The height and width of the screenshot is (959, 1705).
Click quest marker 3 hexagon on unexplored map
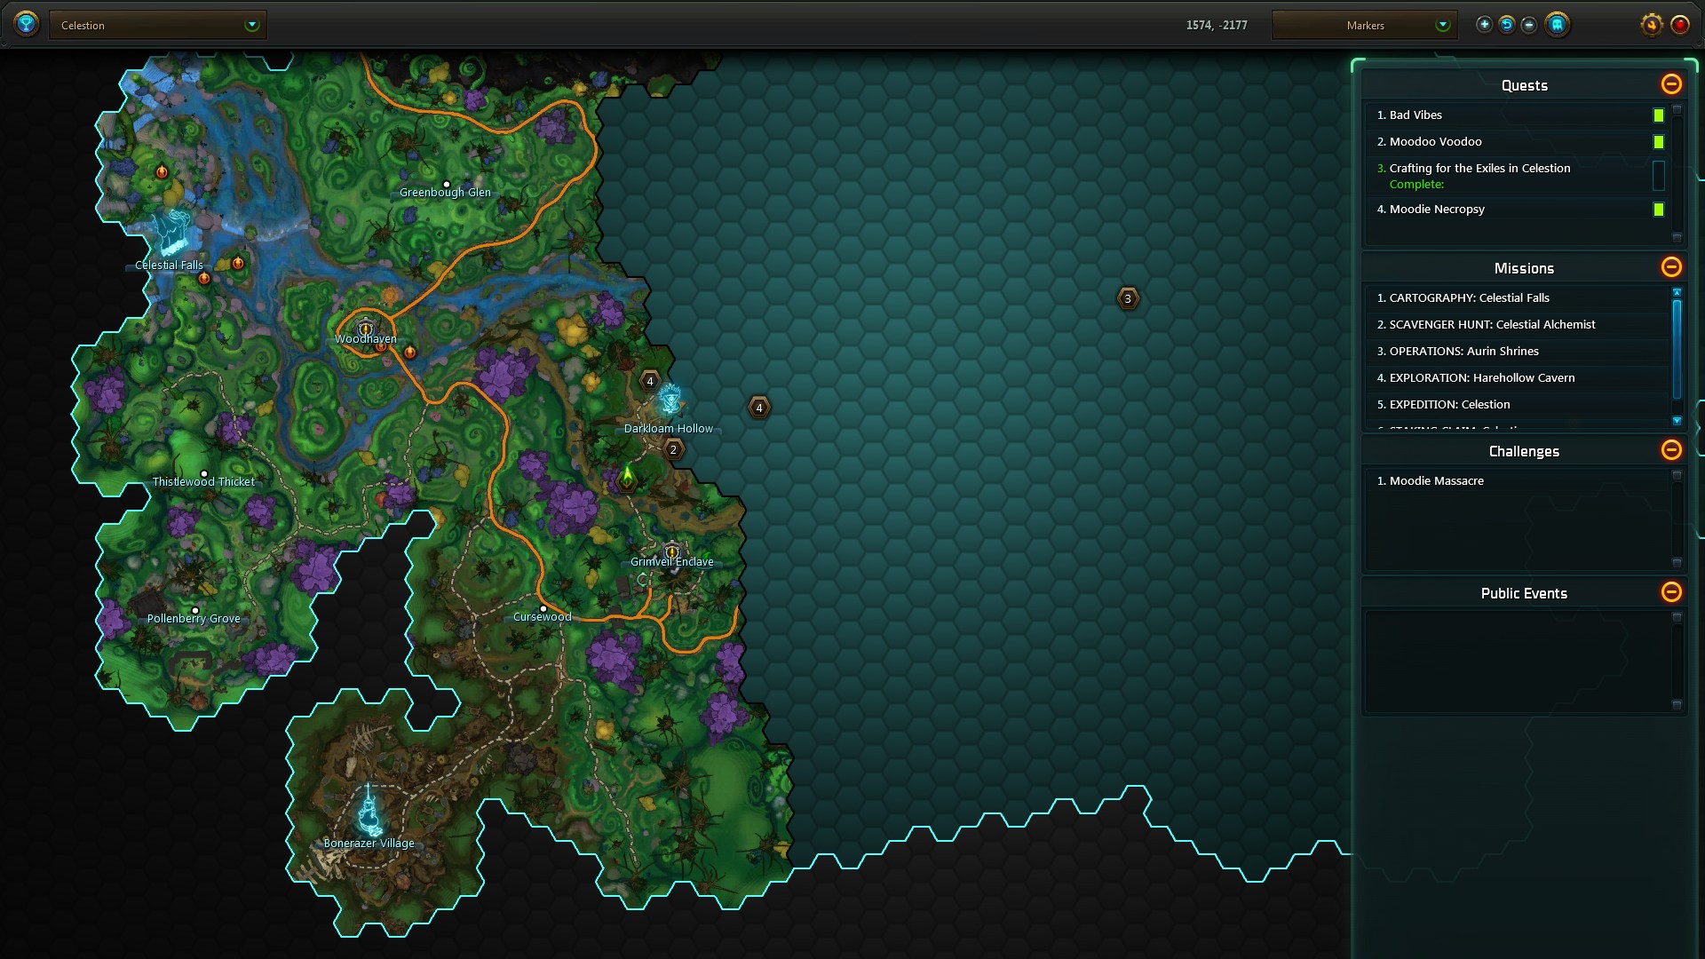[1128, 298]
